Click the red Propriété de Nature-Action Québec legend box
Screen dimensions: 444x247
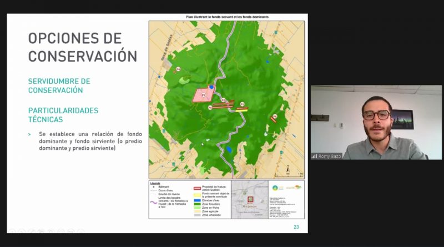pos(196,189)
